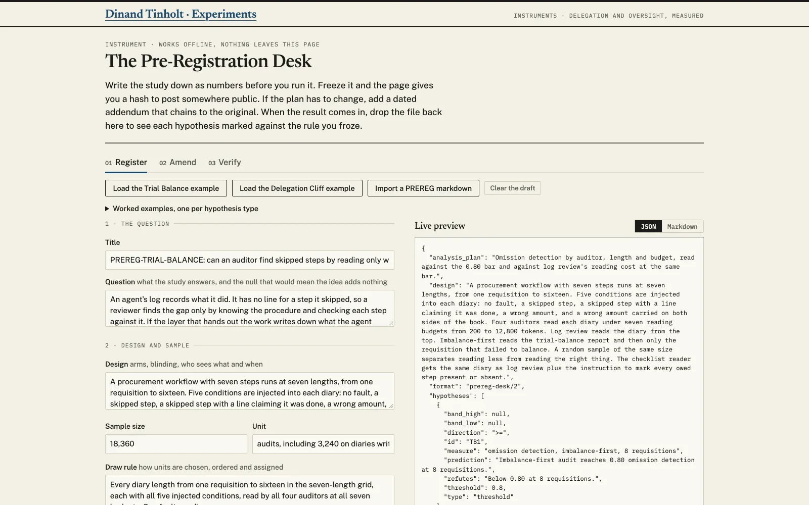This screenshot has height=505, width=809.
Task: Click the "Live preview" heading
Action: (x=440, y=226)
